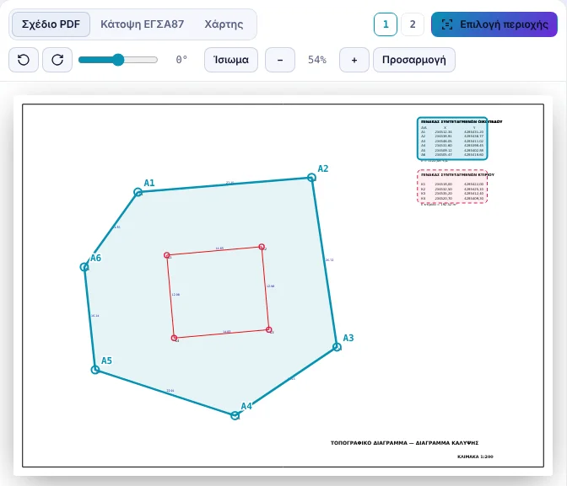
Task: Open the Κάτοψη ΕΓΣΑ87 tab
Action: pyautogui.click(x=142, y=24)
